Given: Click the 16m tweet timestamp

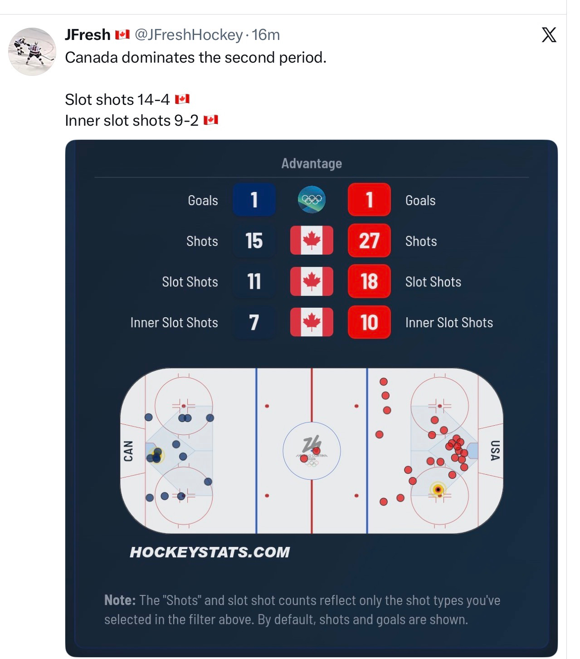Looking at the screenshot, I should point(266,35).
